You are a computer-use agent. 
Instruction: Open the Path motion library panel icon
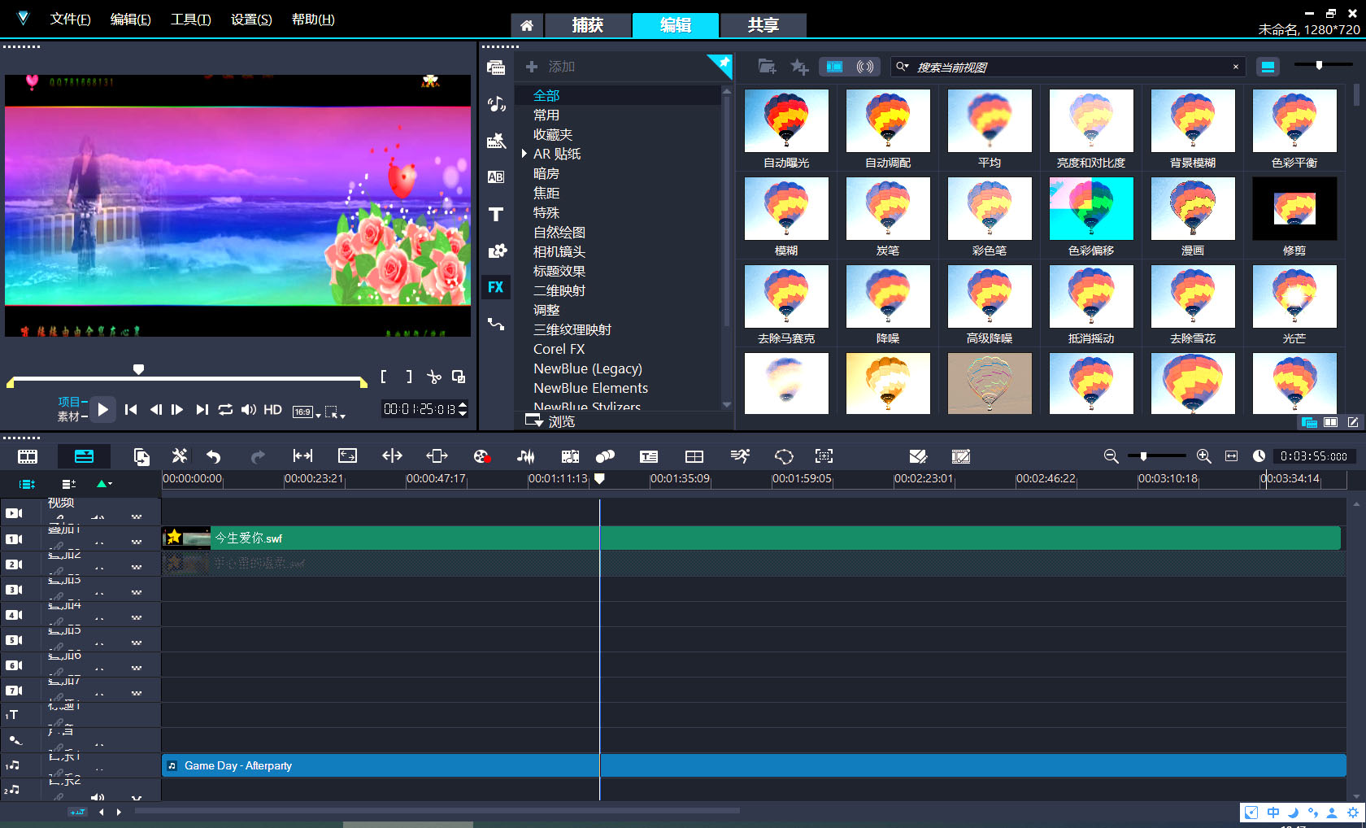[496, 324]
